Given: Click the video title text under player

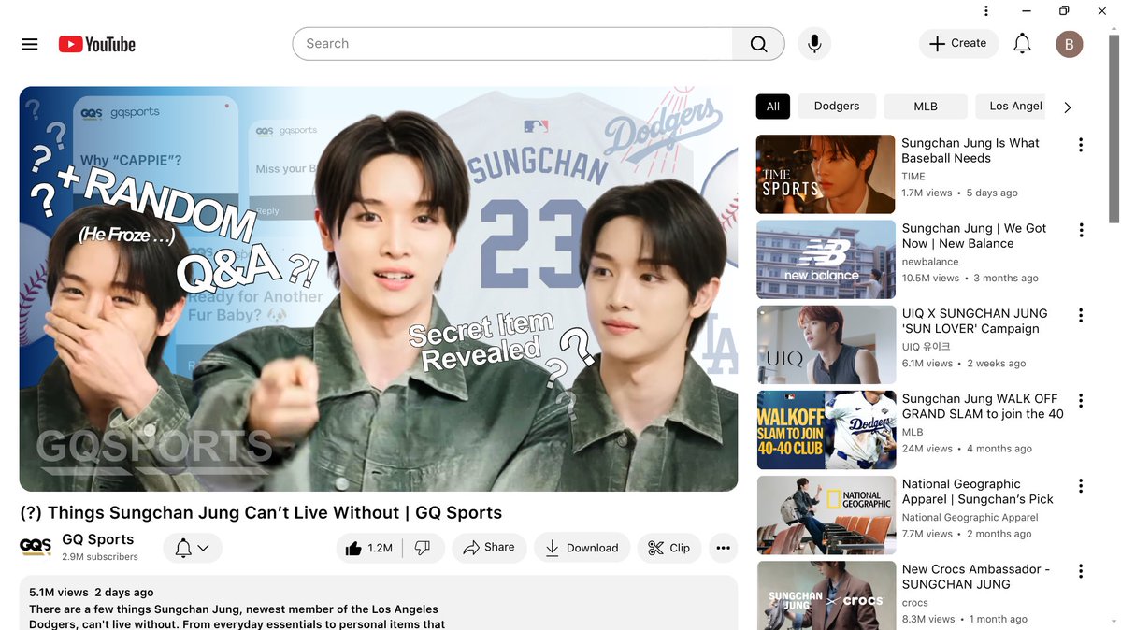Looking at the screenshot, I should pos(261,513).
